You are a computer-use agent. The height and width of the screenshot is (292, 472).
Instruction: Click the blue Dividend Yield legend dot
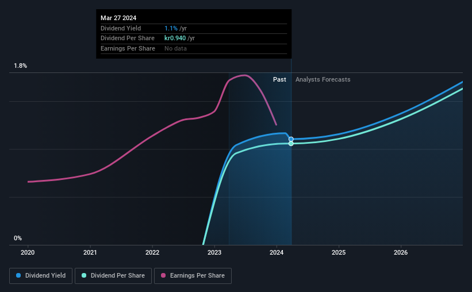[x=18, y=275]
